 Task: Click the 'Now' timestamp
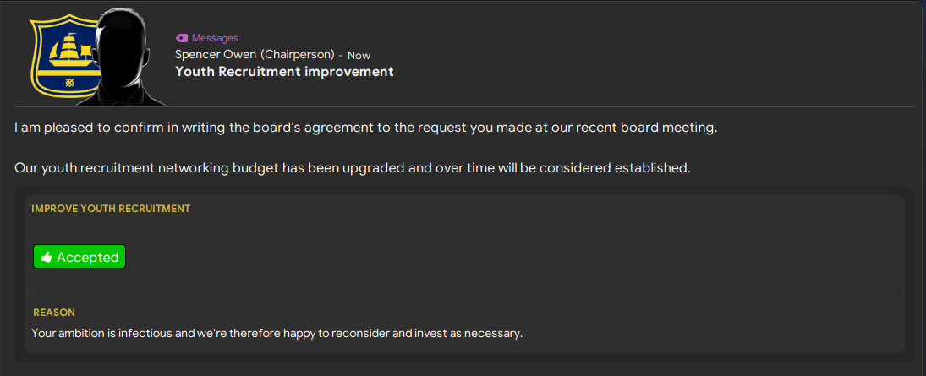pyautogui.click(x=359, y=56)
